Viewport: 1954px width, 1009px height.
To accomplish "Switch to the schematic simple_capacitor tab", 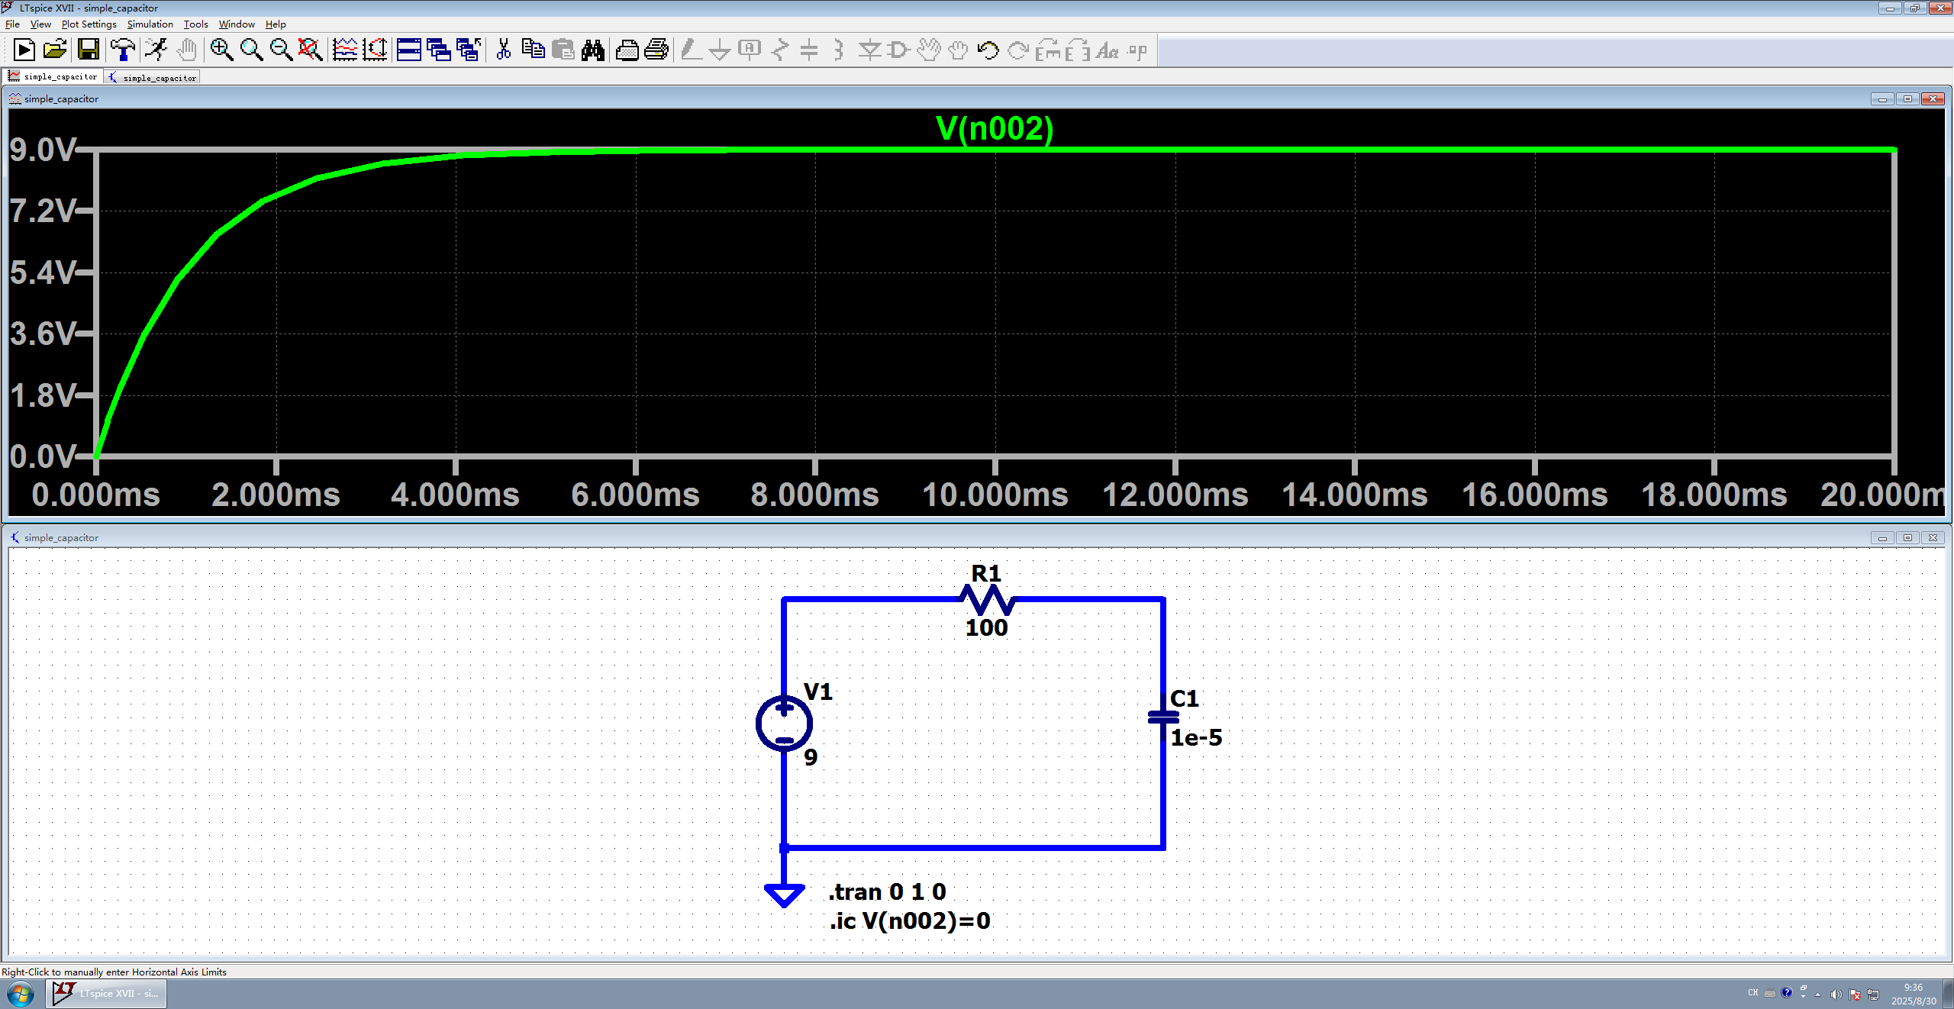I will tap(153, 77).
